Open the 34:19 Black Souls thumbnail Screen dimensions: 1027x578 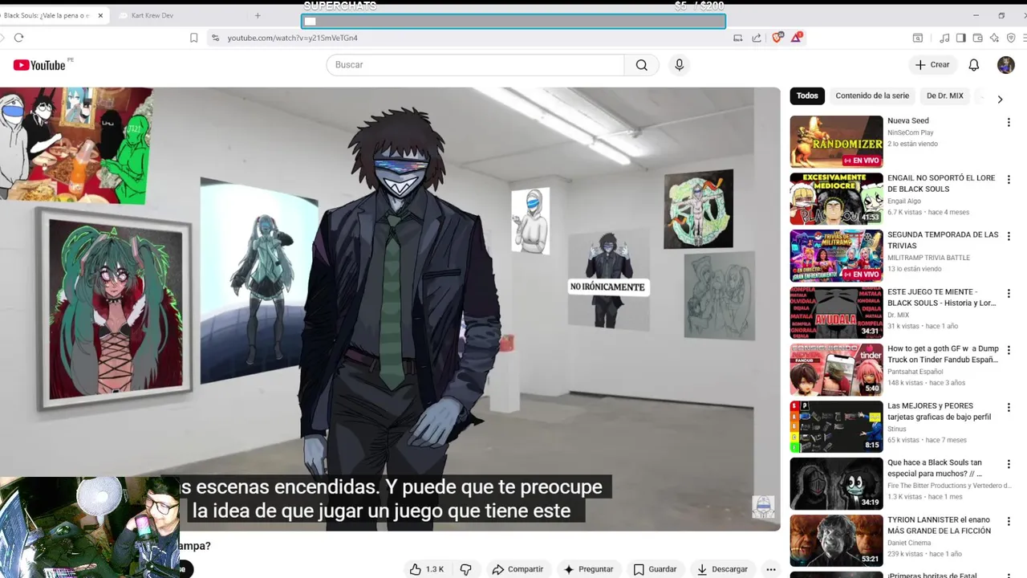[836, 483]
